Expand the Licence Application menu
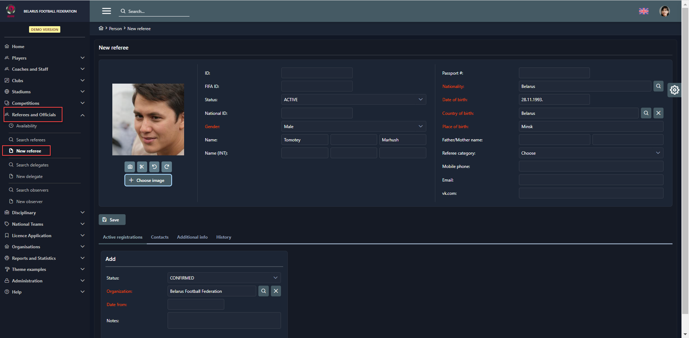The image size is (689, 338). pos(44,235)
